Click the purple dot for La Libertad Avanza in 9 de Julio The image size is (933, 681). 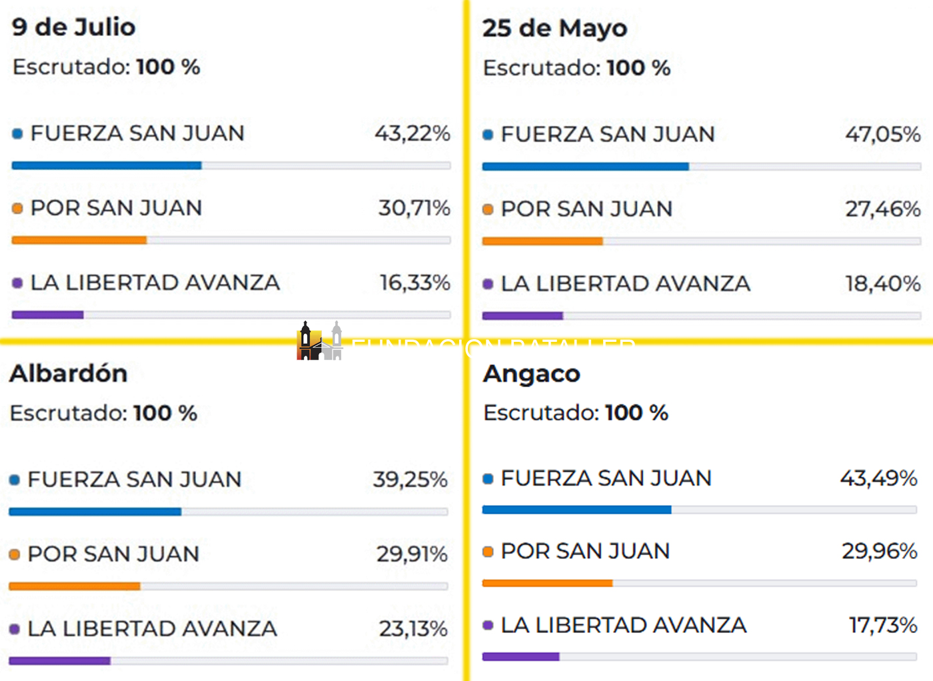point(18,283)
